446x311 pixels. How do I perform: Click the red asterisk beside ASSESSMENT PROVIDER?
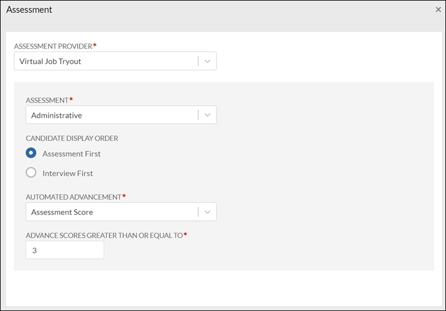pos(95,45)
